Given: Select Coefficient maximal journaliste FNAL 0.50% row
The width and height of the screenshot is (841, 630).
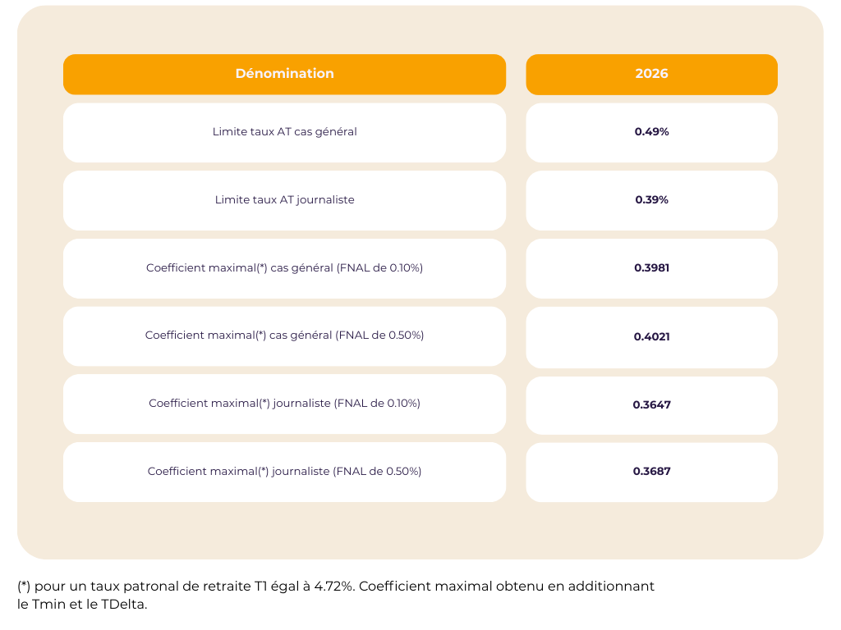Looking at the screenshot, I should coord(284,472).
